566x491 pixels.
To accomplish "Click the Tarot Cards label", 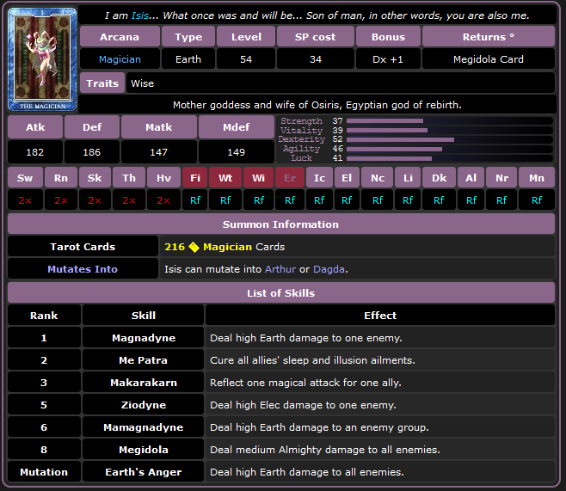I will (83, 247).
